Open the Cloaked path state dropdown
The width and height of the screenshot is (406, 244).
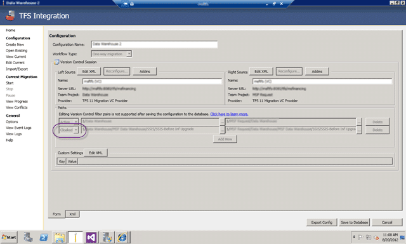pos(75,130)
